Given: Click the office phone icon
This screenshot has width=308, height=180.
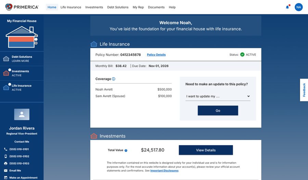Looking at the screenshot, I should coord(5,149).
